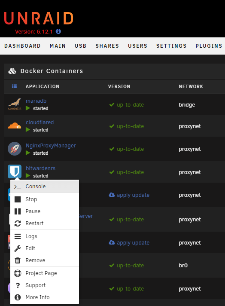The width and height of the screenshot is (225, 306).
Task: Select Console from the context menu
Action: (45, 187)
